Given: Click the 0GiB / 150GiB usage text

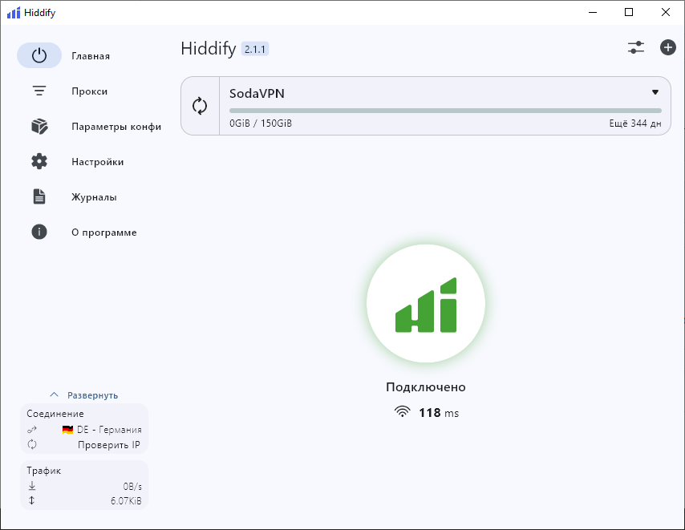Looking at the screenshot, I should (261, 123).
